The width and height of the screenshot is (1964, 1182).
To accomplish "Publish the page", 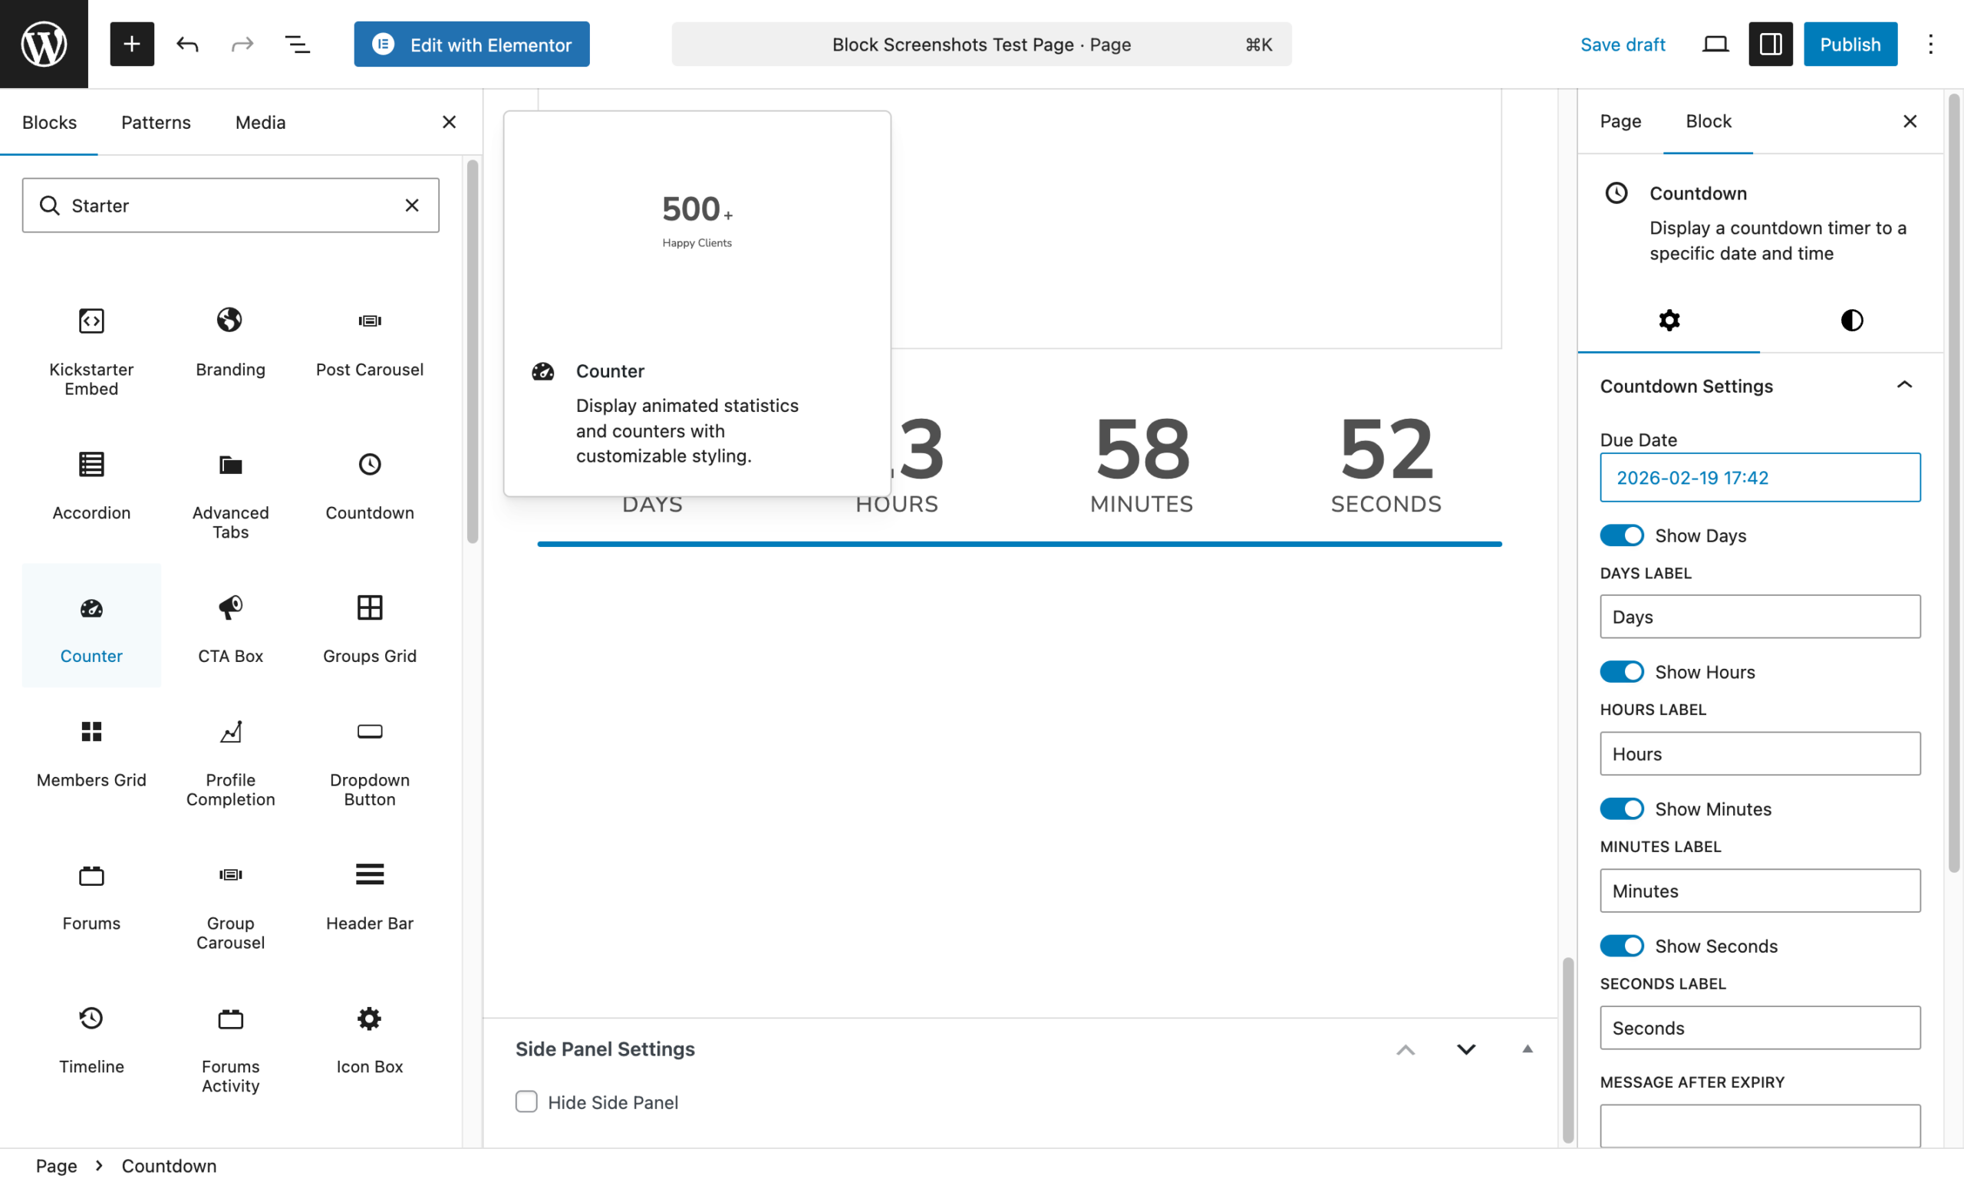I will (x=1850, y=44).
